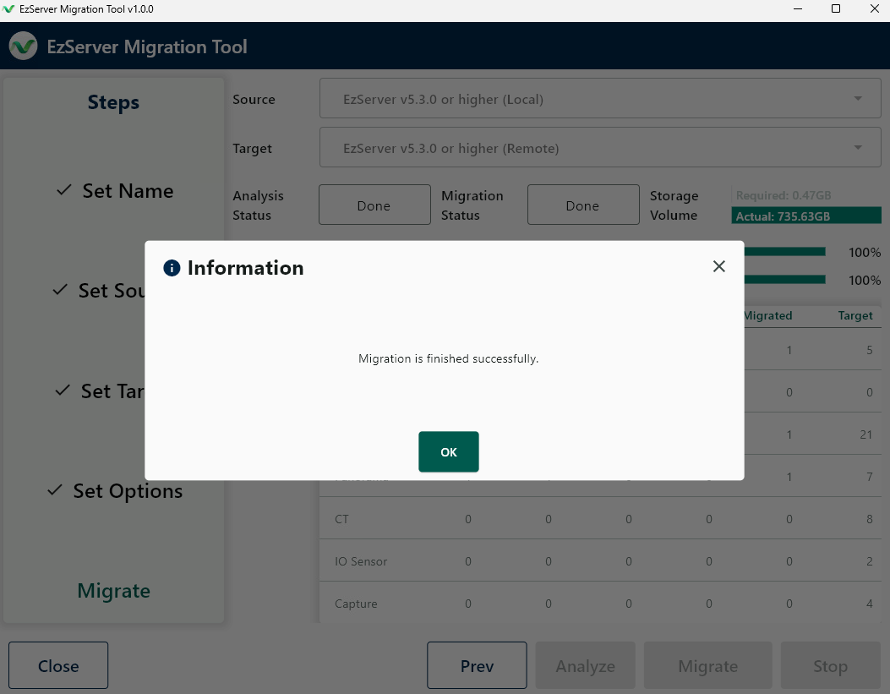Screen dimensions: 890x694
Task: Click the Target column header in the table
Action: click(x=855, y=315)
